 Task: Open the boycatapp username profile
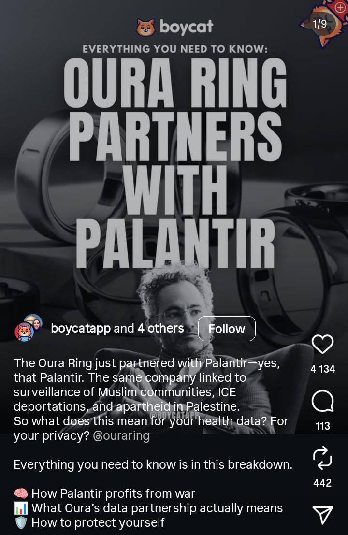click(81, 328)
